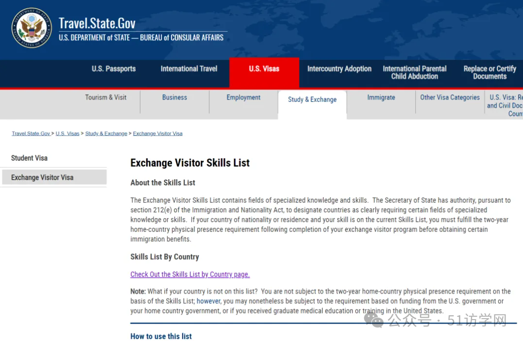Click the Exchange Visitor Skills List heading
The width and height of the screenshot is (523, 341).
[x=190, y=163]
